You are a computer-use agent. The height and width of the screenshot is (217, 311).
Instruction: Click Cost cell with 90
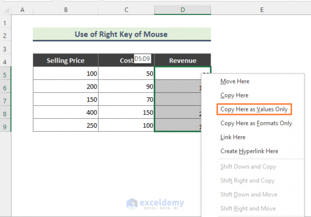coord(127,86)
